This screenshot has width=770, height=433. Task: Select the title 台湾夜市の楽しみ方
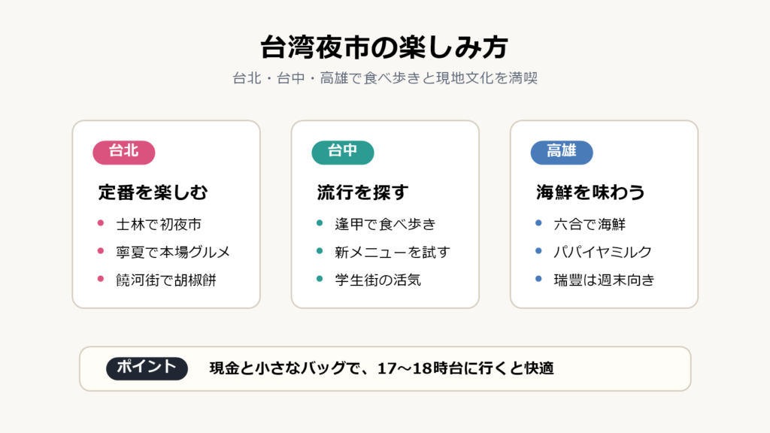click(x=384, y=47)
